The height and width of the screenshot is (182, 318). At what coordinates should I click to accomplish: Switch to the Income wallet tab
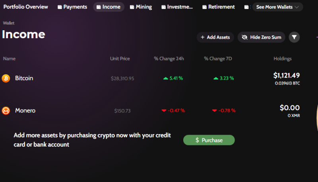(109, 7)
